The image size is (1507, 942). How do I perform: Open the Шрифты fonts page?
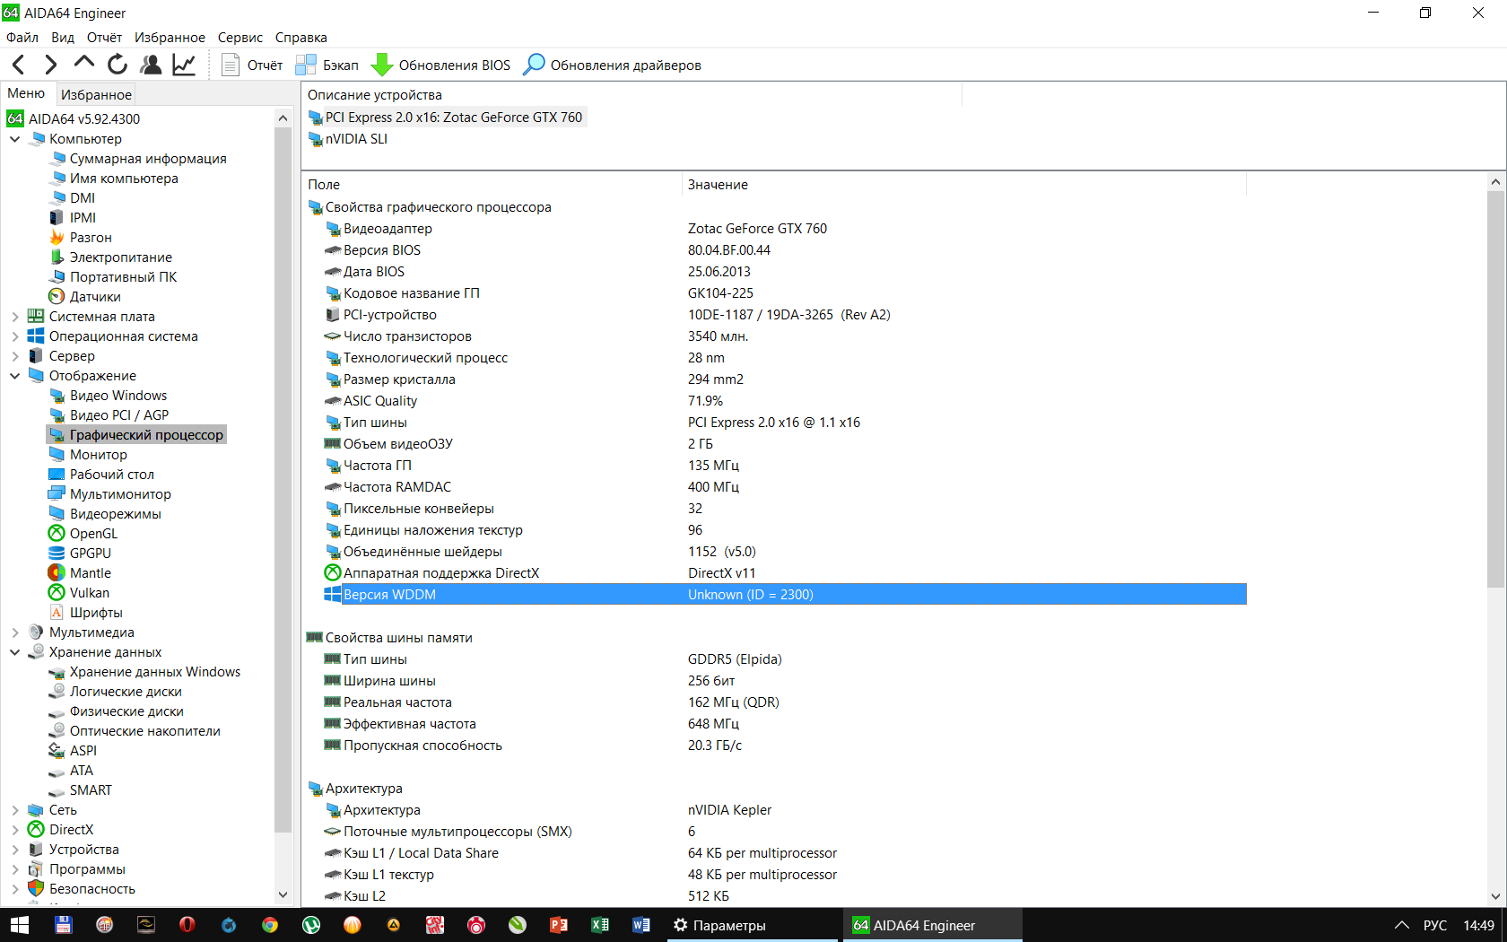pyautogui.click(x=96, y=613)
